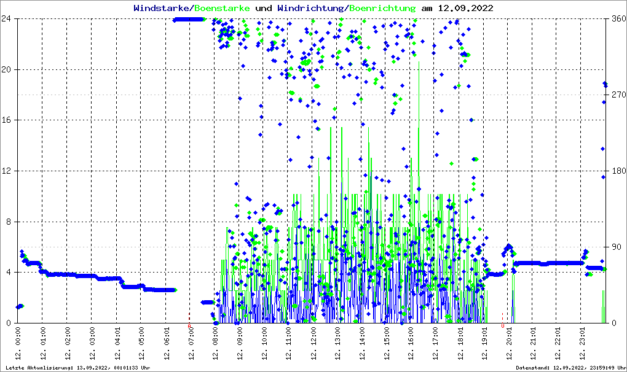Select time axis label "12. 10:00"
This screenshot has width=627, height=372.
pos(264,343)
